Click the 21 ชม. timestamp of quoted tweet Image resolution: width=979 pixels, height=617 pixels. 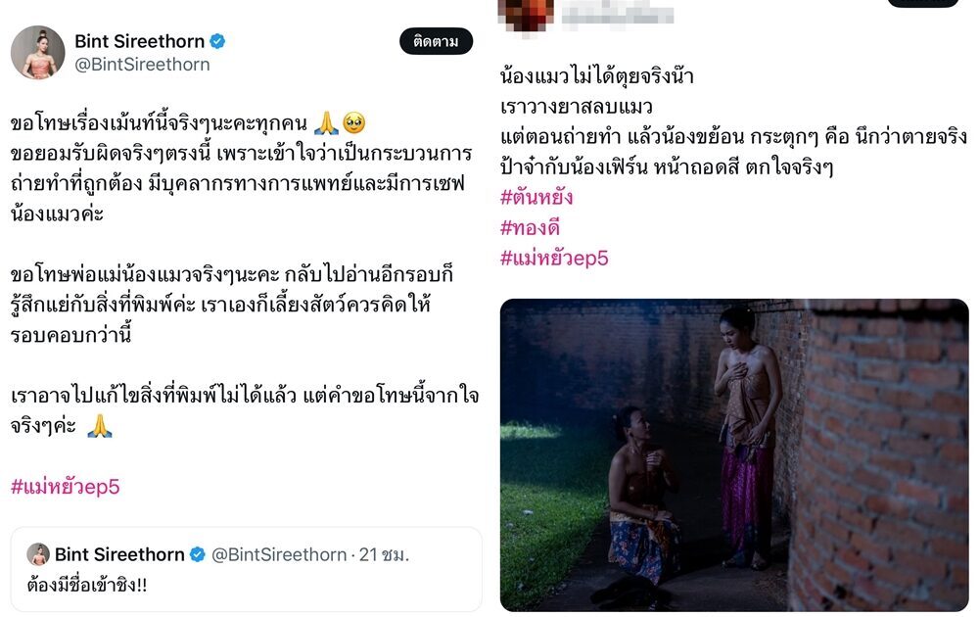[384, 554]
